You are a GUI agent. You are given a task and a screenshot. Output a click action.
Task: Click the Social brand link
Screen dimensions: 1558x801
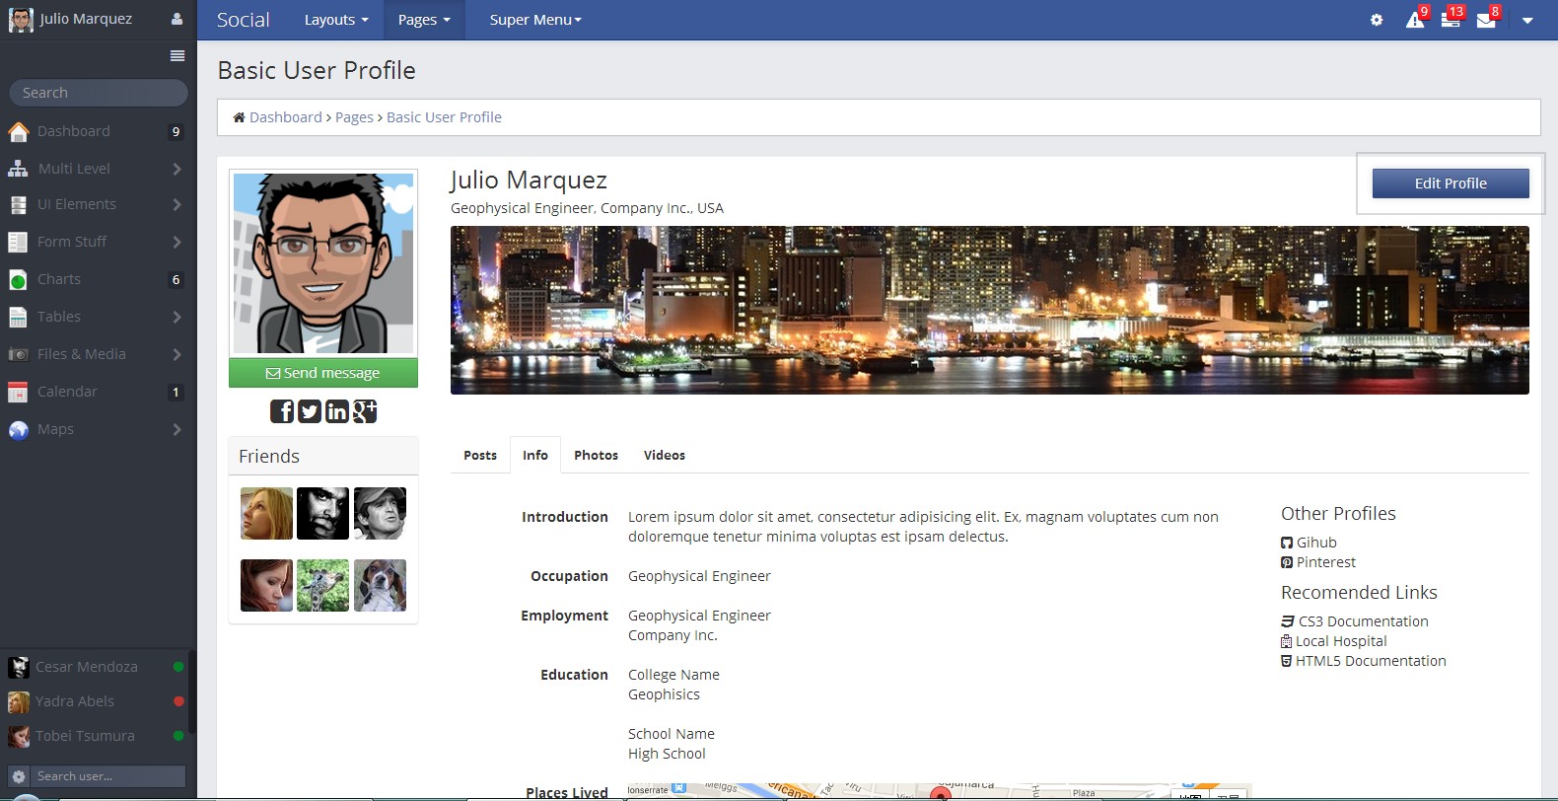click(244, 20)
